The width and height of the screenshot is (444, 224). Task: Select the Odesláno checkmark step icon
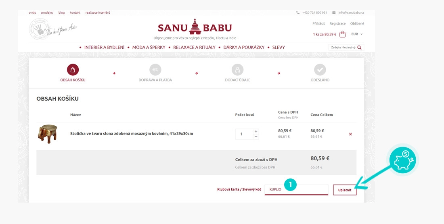pyautogui.click(x=320, y=70)
